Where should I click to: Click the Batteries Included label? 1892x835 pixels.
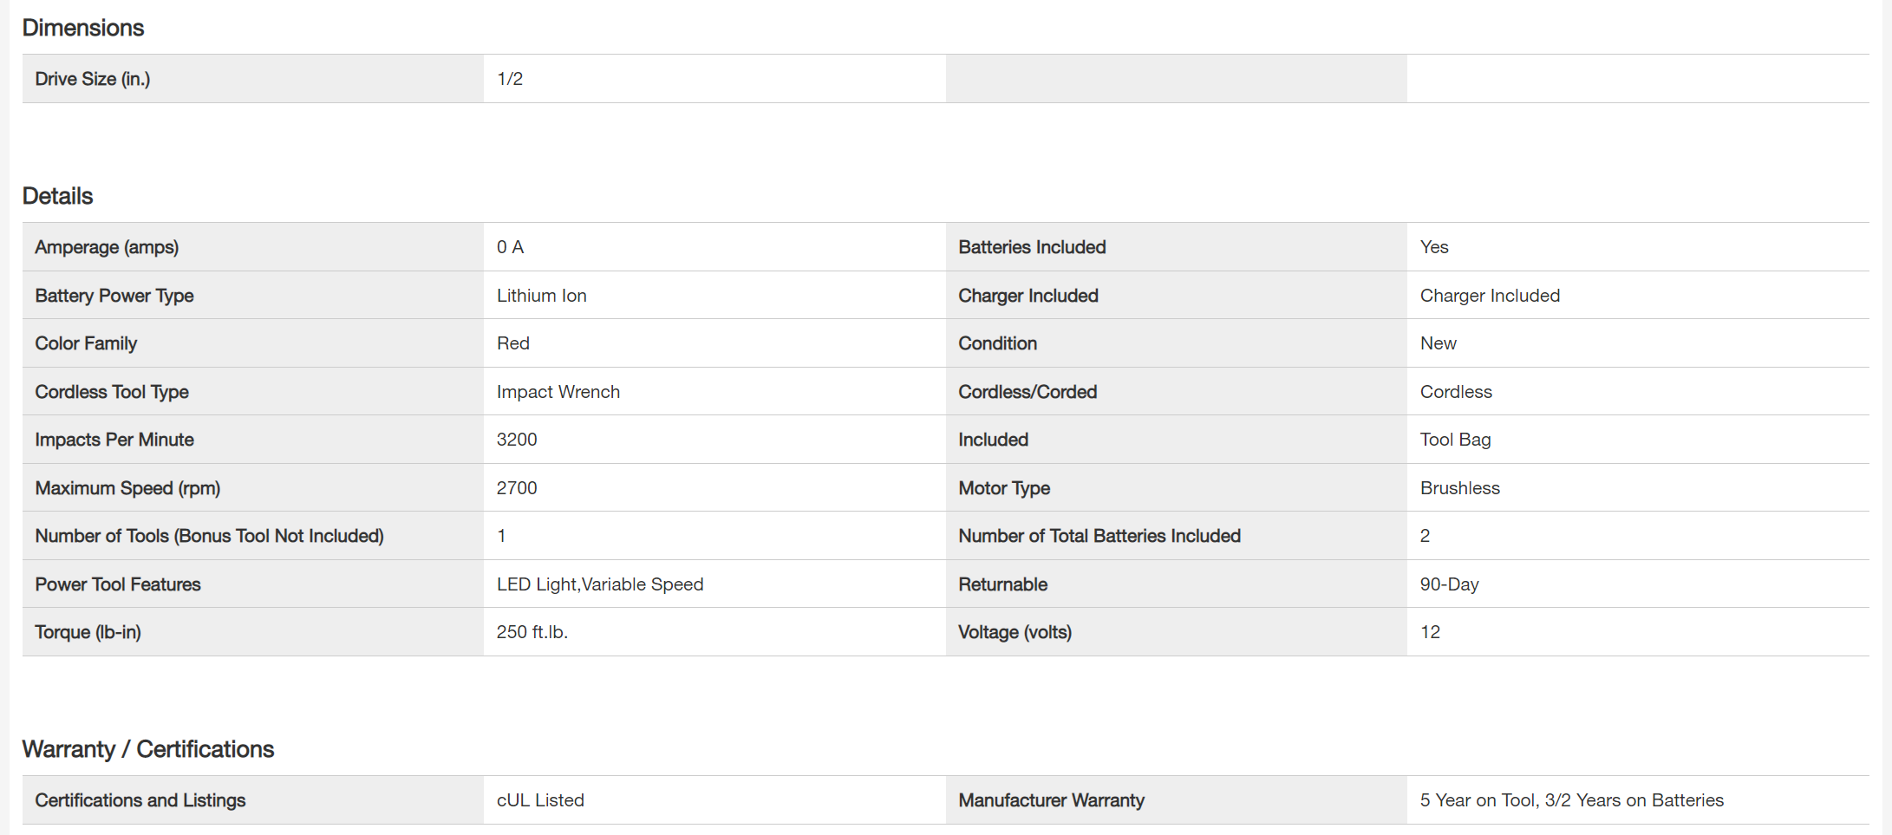pyautogui.click(x=1032, y=247)
